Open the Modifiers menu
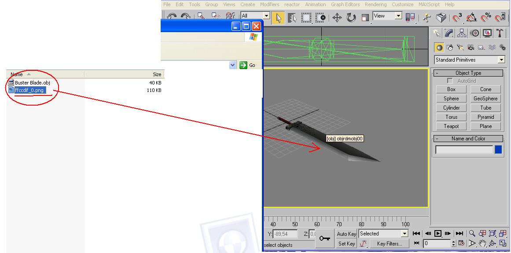511x253 pixels. [x=269, y=4]
